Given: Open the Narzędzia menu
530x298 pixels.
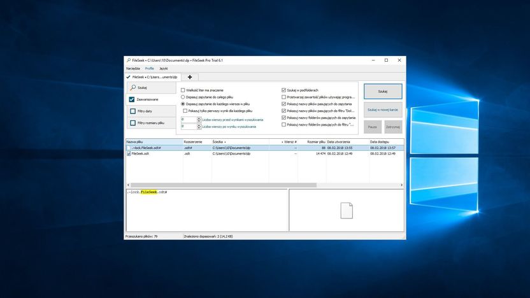Looking at the screenshot, I should tap(133, 69).
